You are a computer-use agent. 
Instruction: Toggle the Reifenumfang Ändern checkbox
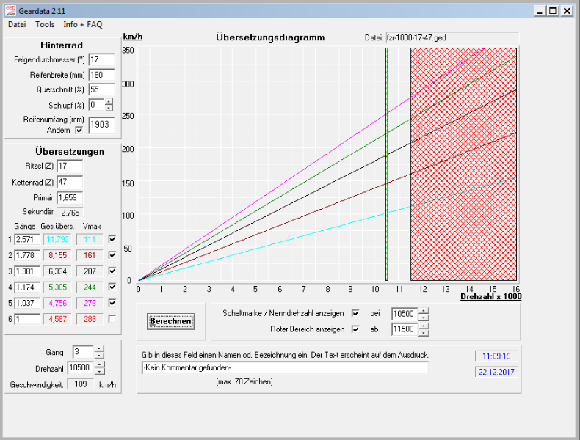pos(79,130)
